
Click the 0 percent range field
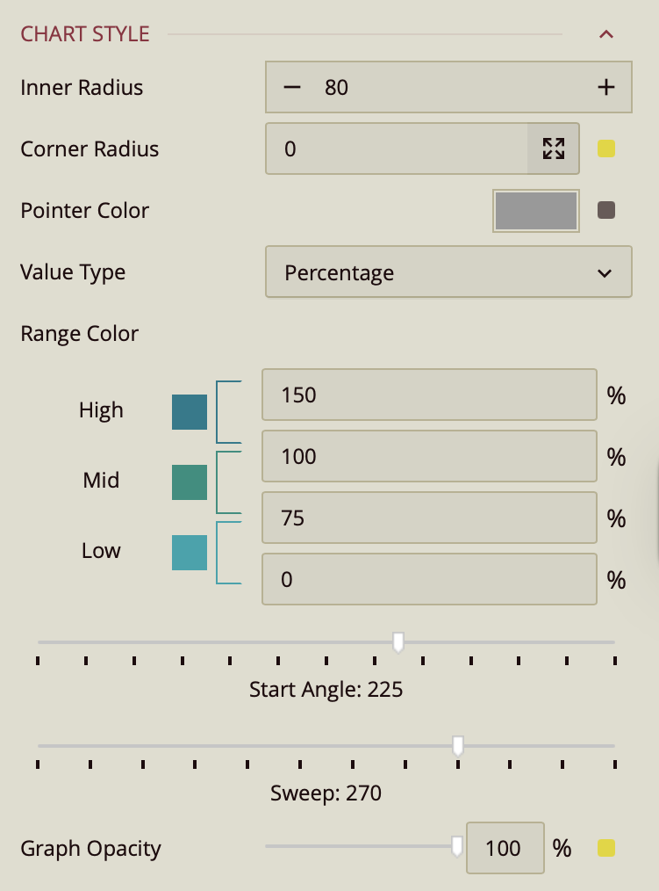(x=429, y=579)
